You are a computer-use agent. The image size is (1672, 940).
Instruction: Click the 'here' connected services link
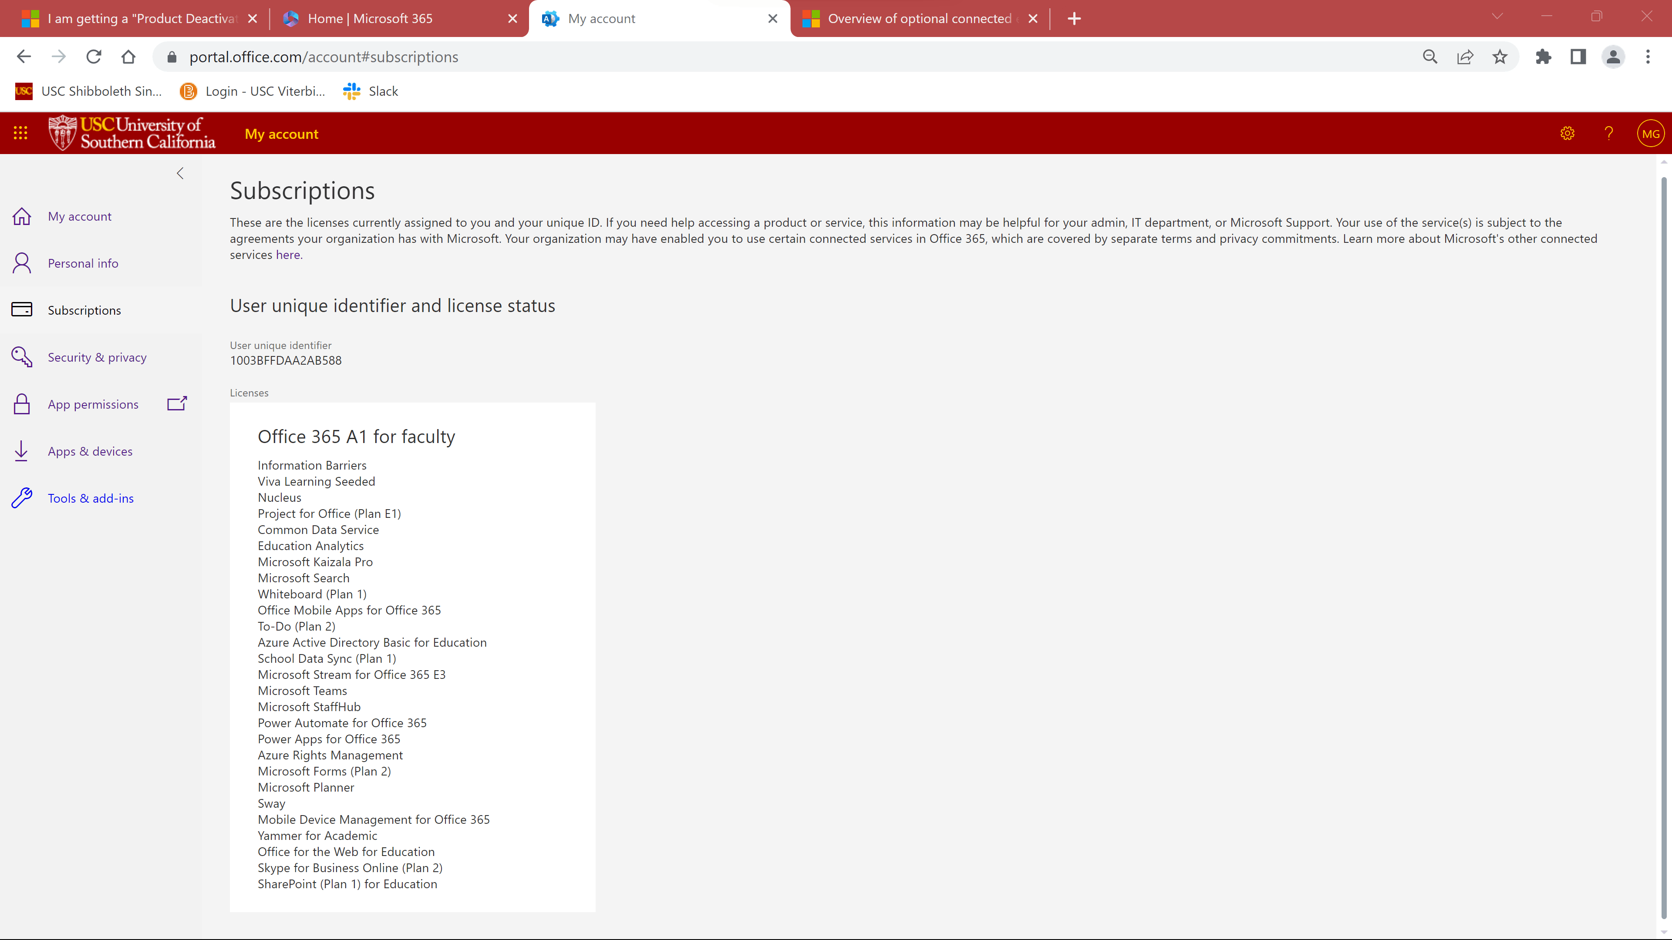coord(287,255)
